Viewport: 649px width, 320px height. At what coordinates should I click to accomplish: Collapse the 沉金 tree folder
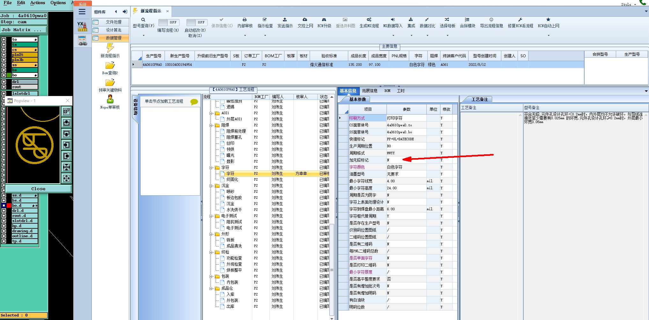(x=211, y=186)
